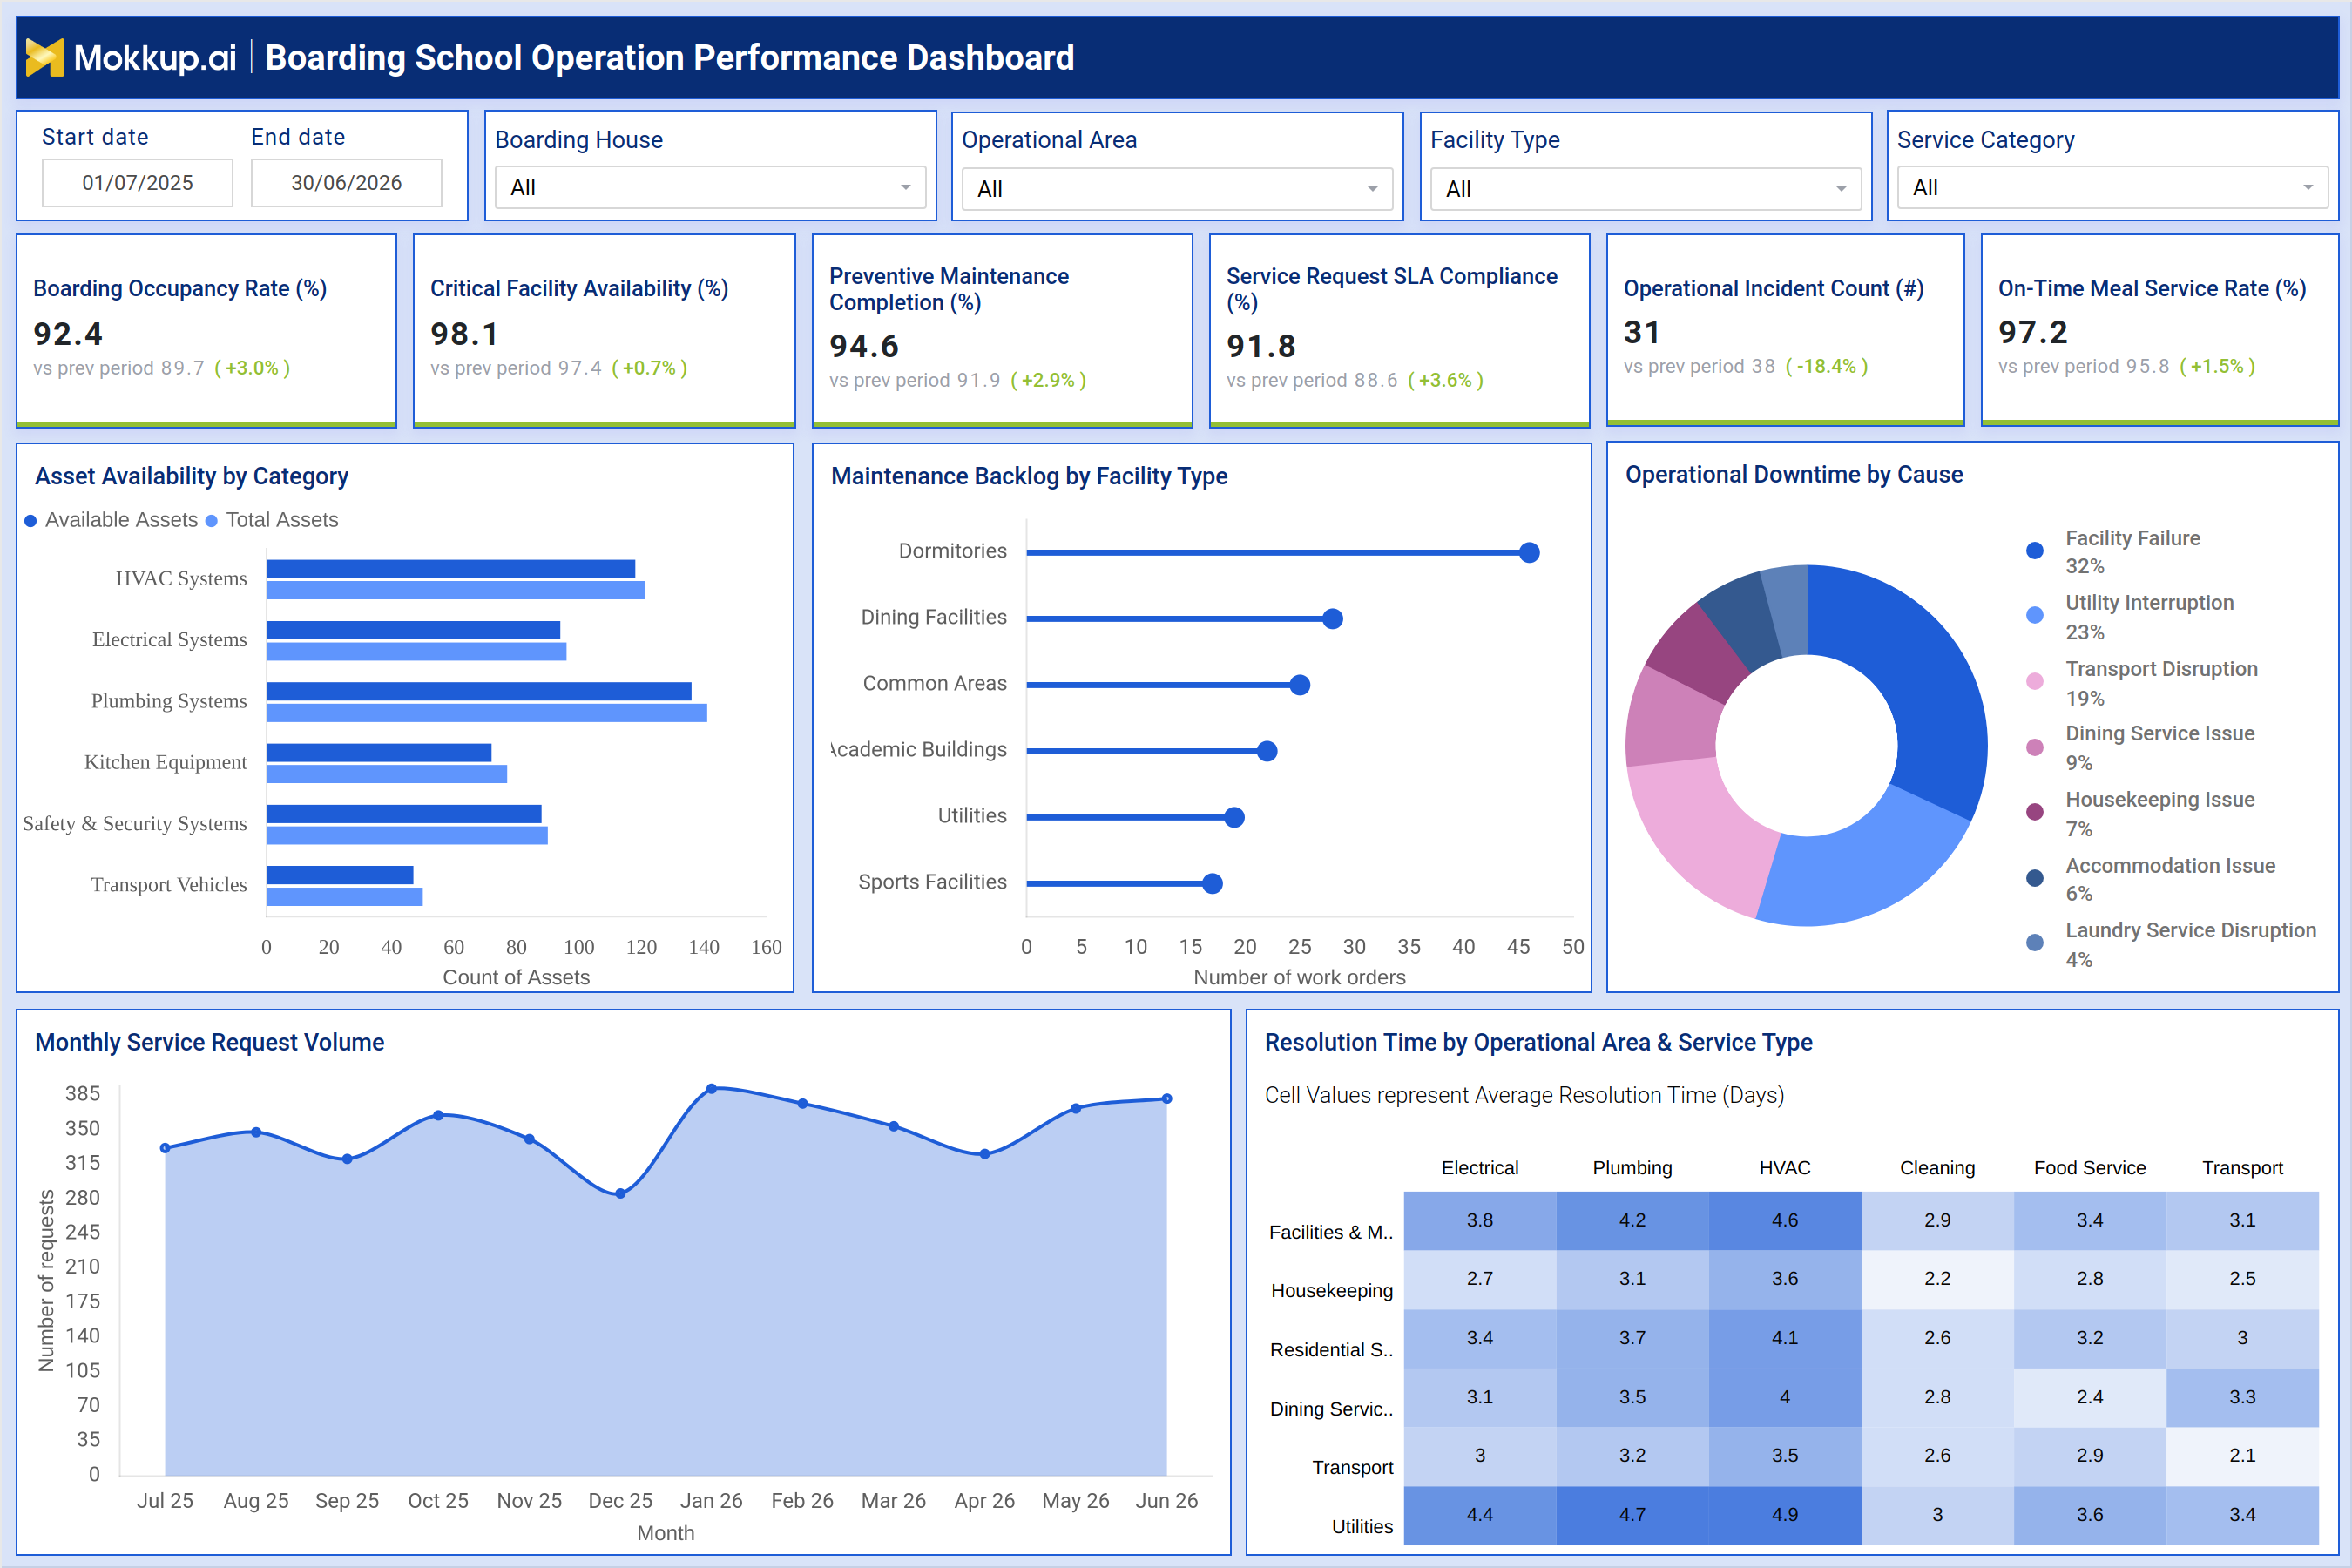
Task: Click the Kitchen Equipment total assets bar
Action: coord(387,774)
